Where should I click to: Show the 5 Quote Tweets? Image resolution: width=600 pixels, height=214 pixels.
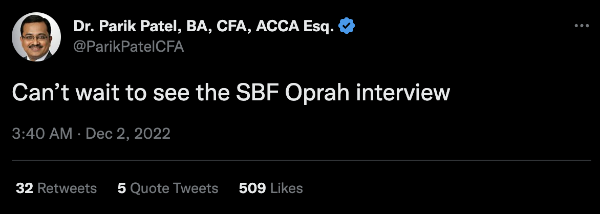pos(168,188)
